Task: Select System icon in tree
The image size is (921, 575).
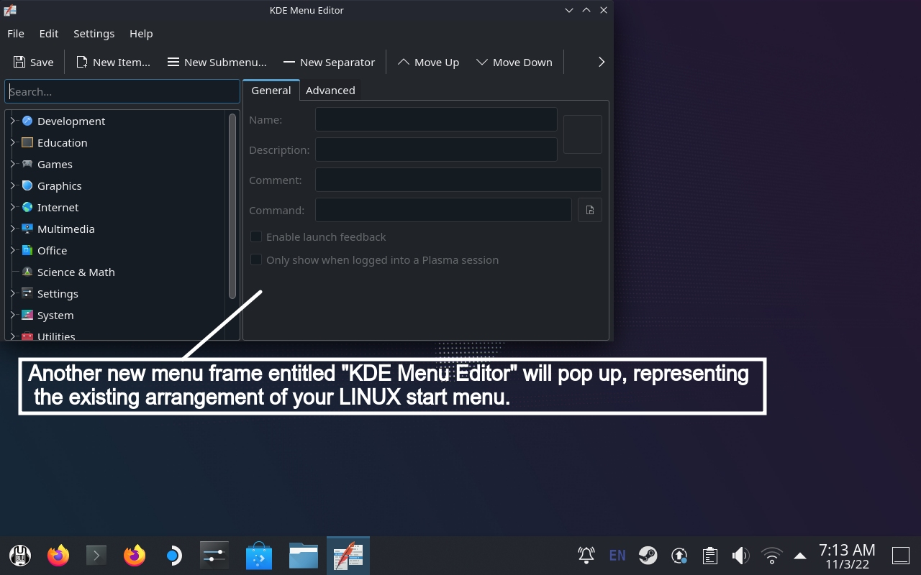Action: (x=27, y=315)
